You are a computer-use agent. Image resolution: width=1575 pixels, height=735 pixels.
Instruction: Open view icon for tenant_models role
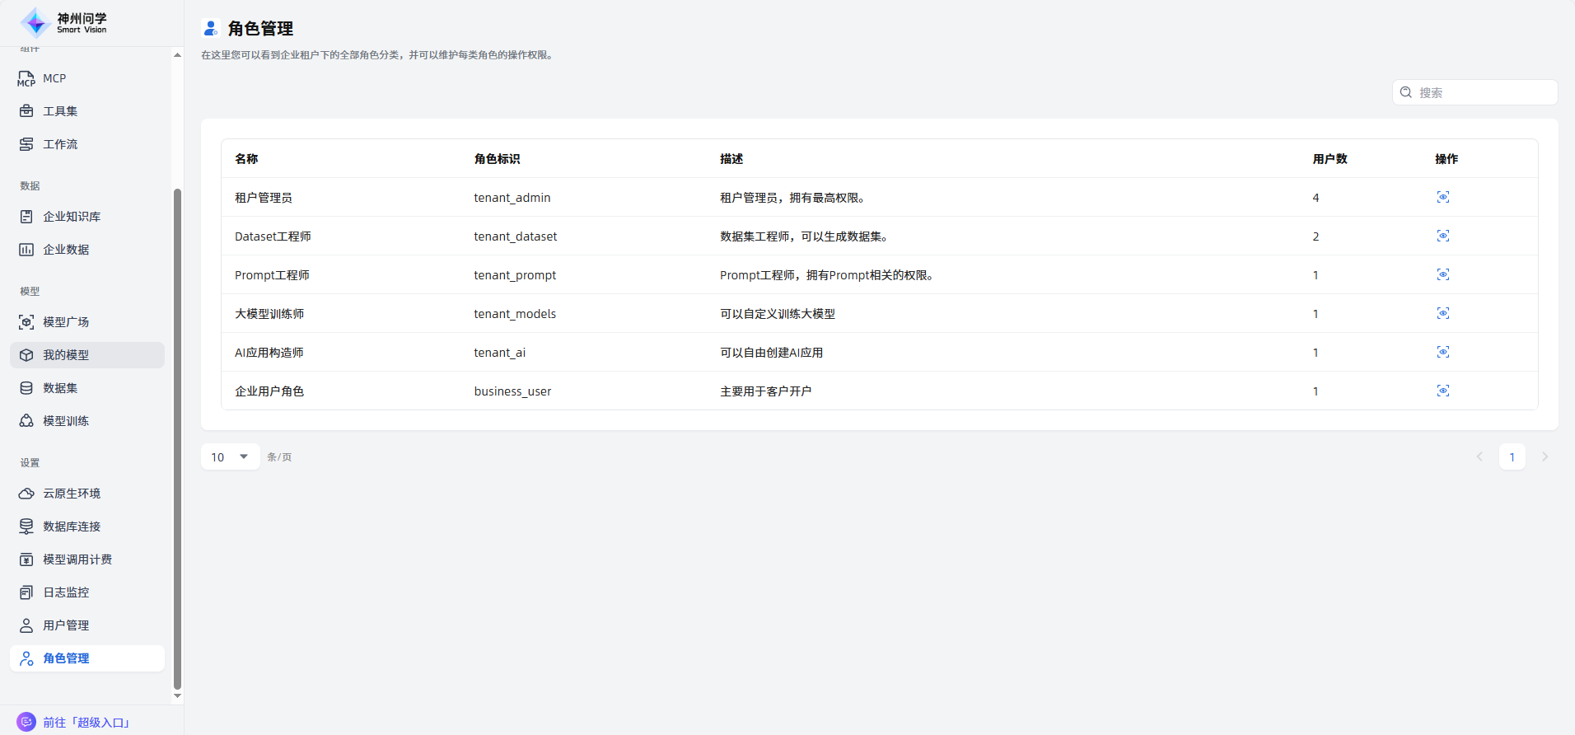1442,313
